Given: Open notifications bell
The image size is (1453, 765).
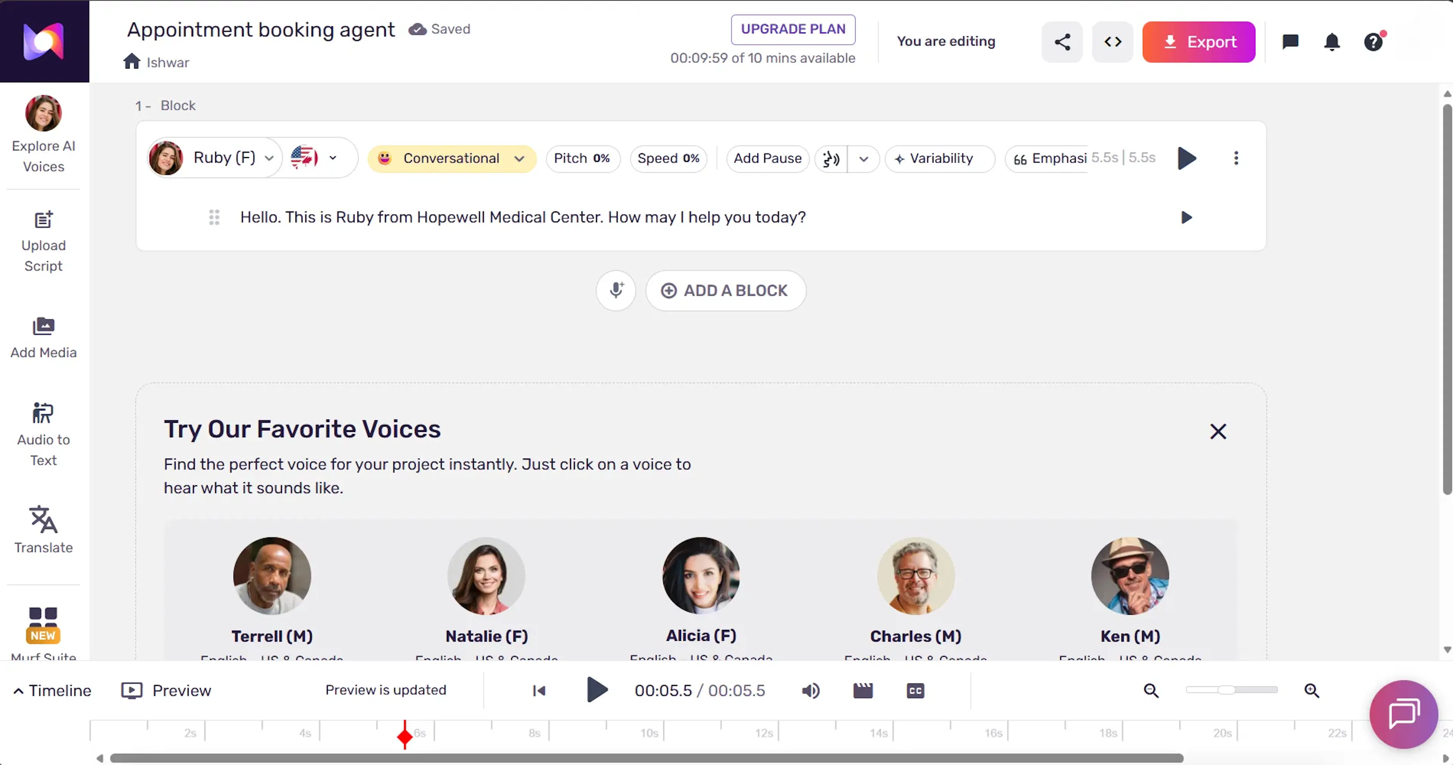Looking at the screenshot, I should point(1332,42).
